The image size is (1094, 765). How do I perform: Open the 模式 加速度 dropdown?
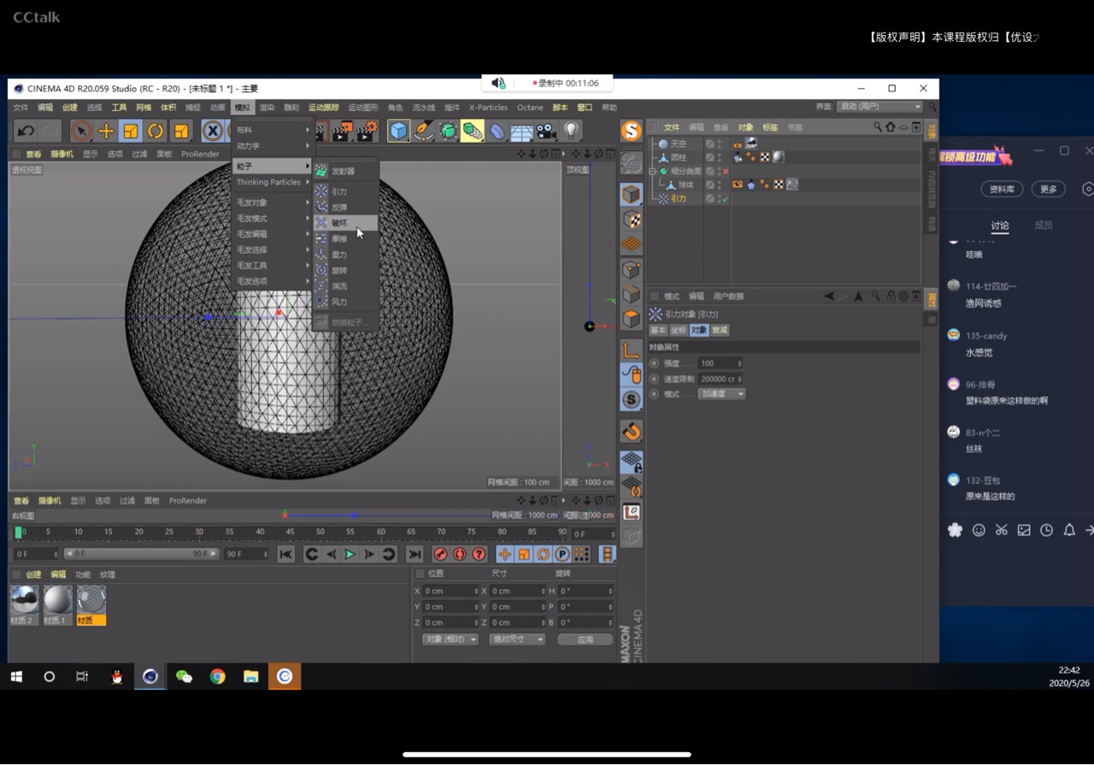pyautogui.click(x=722, y=394)
